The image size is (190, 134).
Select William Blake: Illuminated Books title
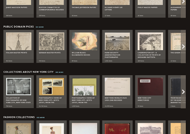pos(81,54)
